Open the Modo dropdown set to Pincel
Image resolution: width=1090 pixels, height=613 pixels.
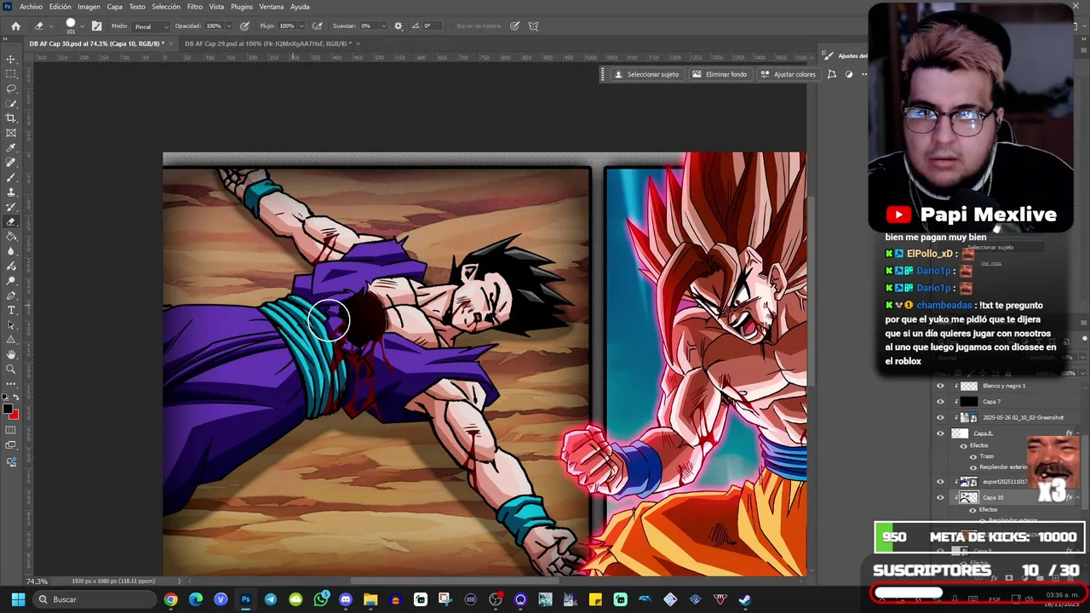click(150, 26)
